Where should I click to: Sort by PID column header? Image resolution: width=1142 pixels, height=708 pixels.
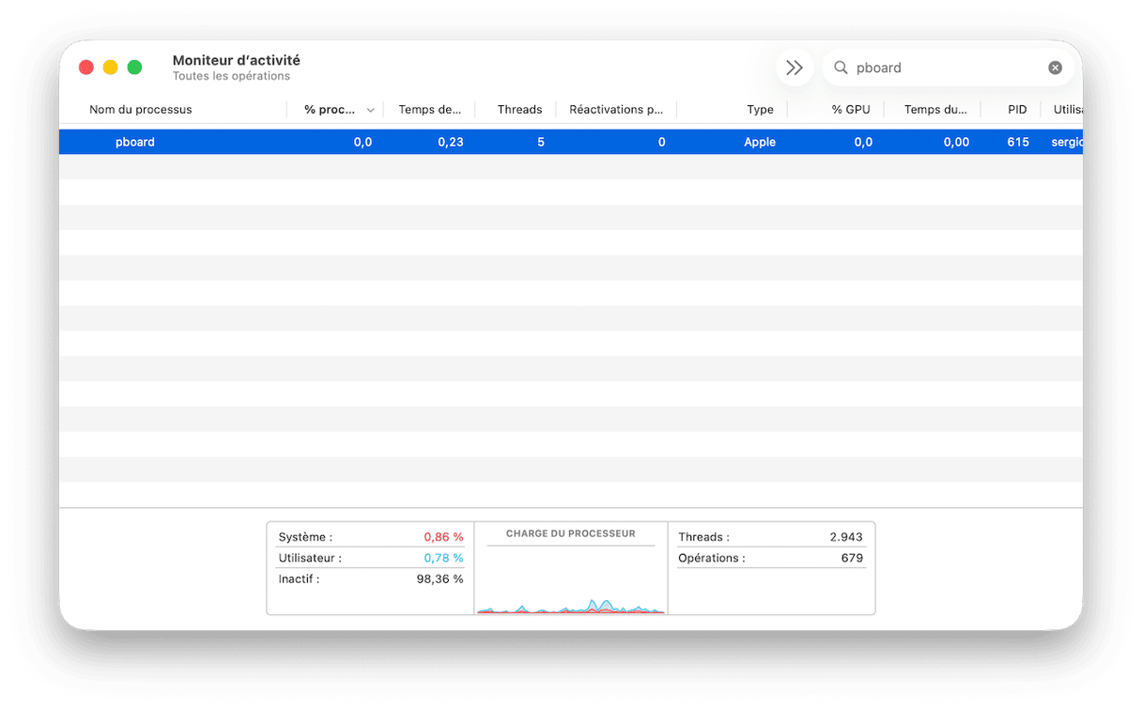(1017, 110)
